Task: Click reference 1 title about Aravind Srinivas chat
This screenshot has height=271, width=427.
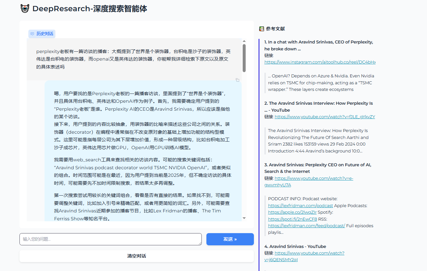Action: coord(319,45)
